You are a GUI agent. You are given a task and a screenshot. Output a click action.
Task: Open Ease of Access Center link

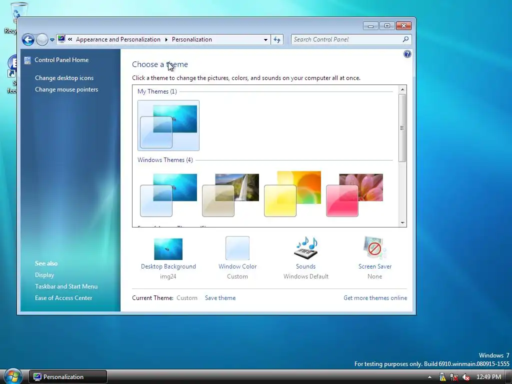[63, 298]
